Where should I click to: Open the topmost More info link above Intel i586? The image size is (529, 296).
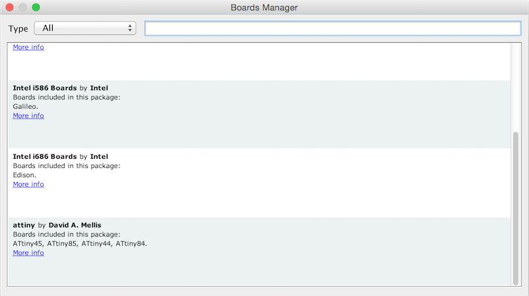coord(28,47)
